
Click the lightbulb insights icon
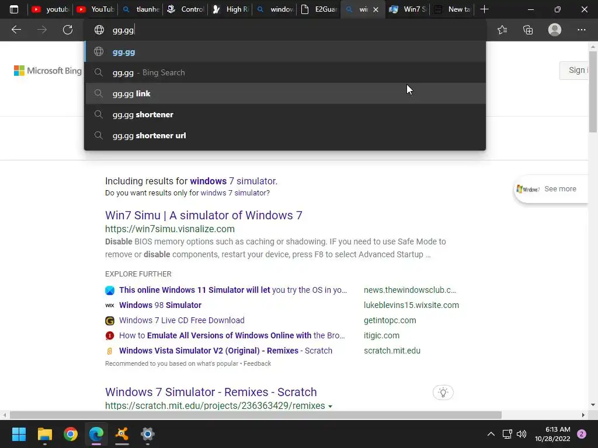coord(443,393)
